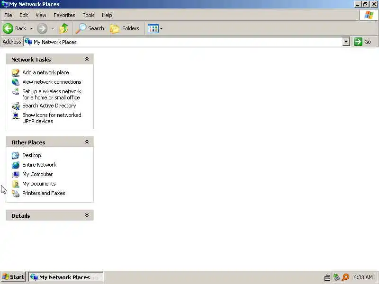The width and height of the screenshot is (379, 284).
Task: Click the orange magnifier tray icon
Action: pos(346,277)
